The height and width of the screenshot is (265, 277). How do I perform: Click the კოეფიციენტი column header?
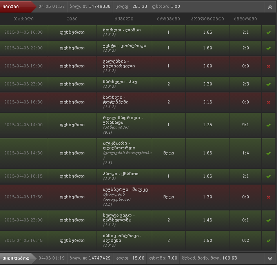208,19
